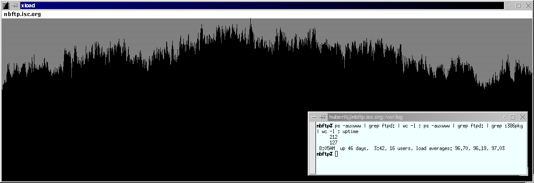Click the word "uptime" in the command
This screenshot has width=534, height=183.
(x=350, y=131)
